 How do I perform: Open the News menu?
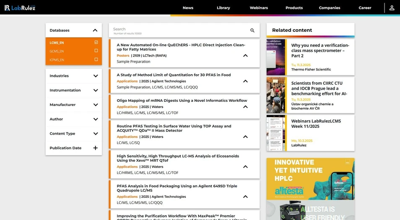188,8
